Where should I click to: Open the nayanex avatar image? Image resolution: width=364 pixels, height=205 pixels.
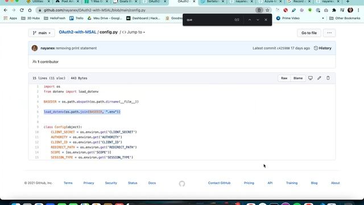[35, 48]
